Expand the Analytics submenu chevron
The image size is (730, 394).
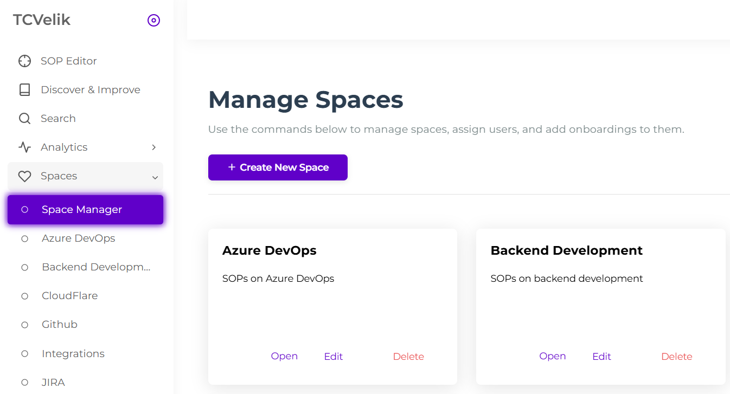(x=154, y=147)
